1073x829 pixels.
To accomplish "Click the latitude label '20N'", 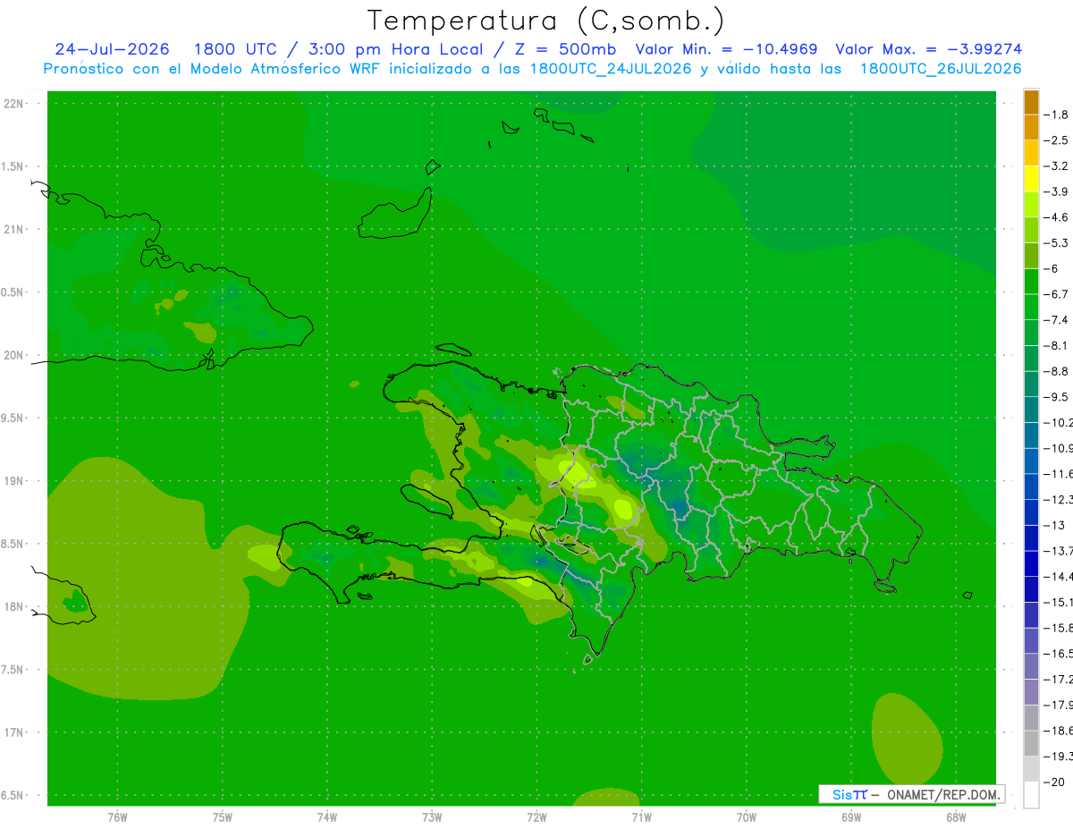I will [13, 355].
